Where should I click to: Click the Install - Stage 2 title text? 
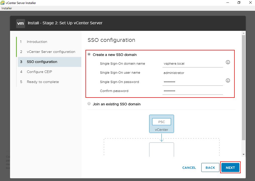pyautogui.click(x=65, y=23)
